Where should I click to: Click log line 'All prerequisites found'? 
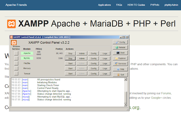click(x=49, y=79)
